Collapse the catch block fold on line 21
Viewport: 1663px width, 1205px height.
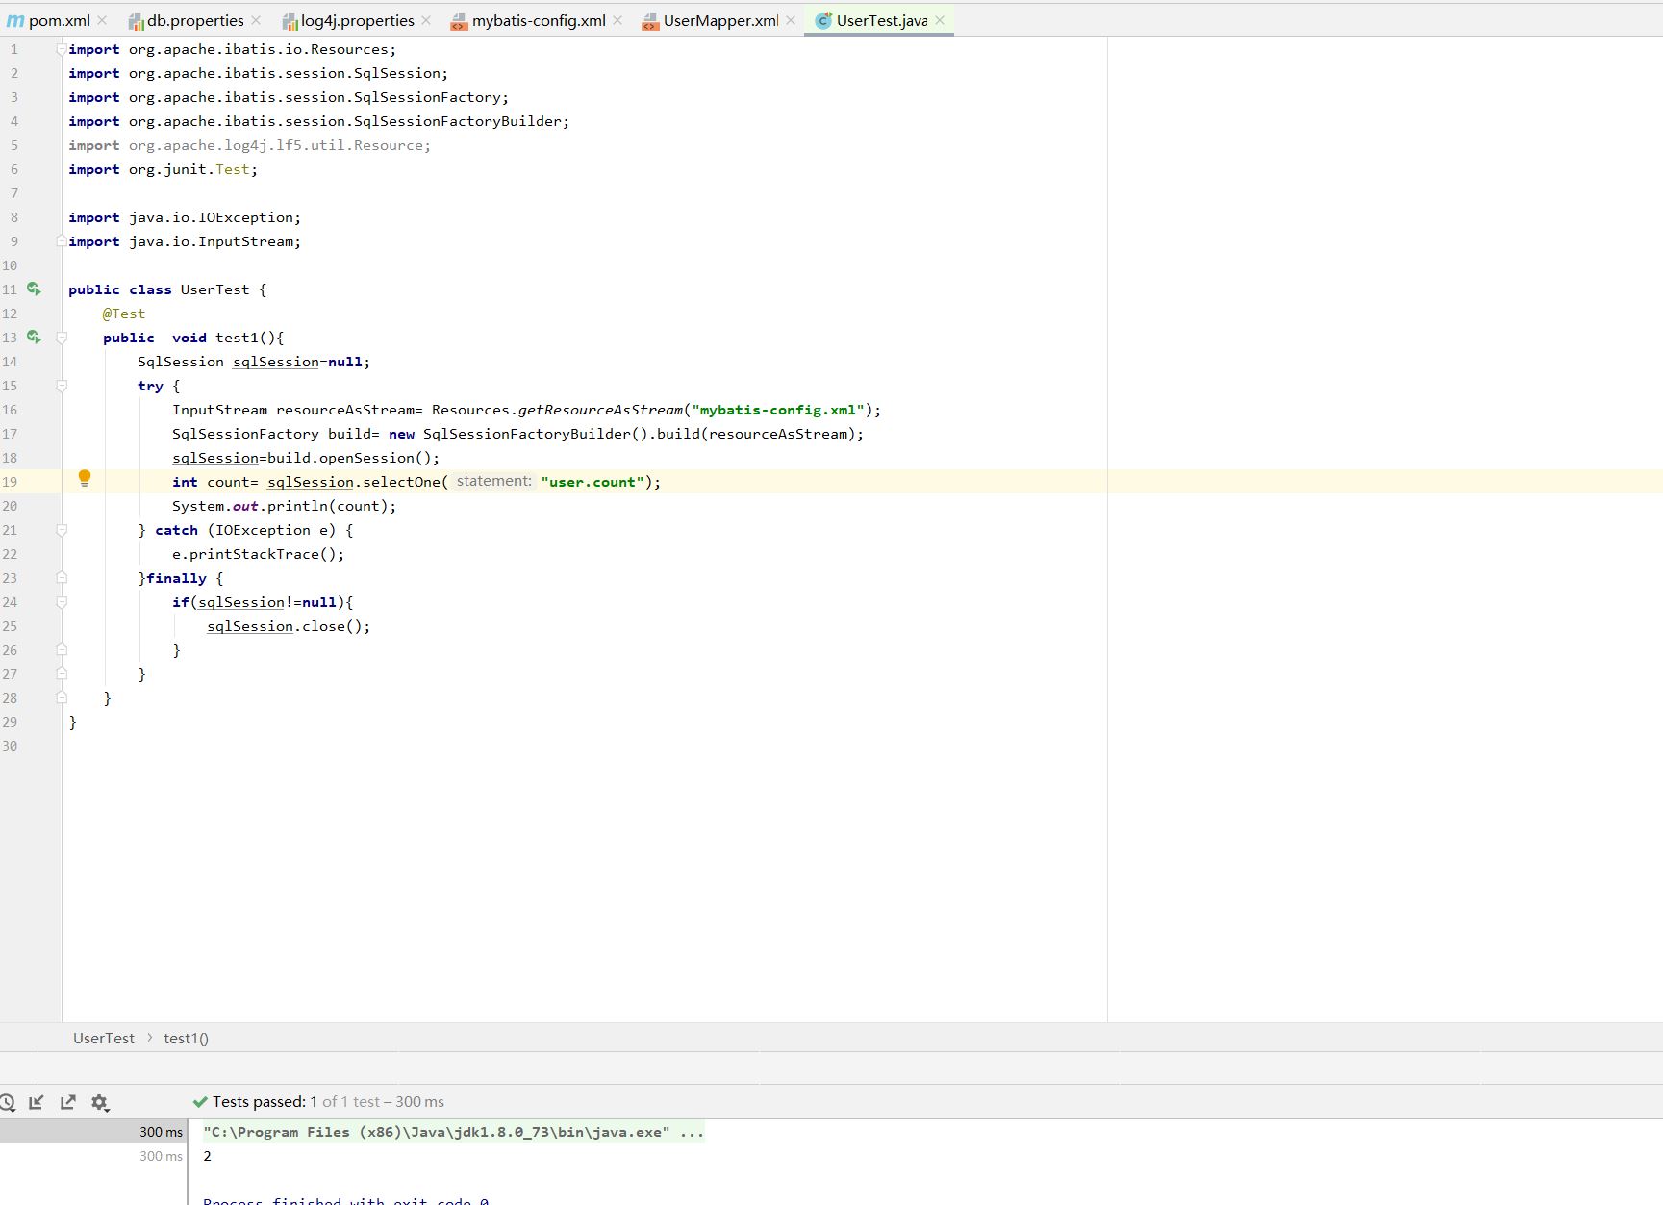62,530
